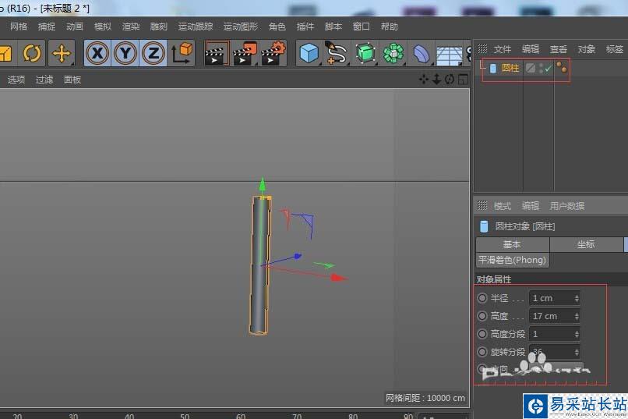628x419 pixels.
Task: Add the blue Bend deformer
Action: (x=421, y=54)
